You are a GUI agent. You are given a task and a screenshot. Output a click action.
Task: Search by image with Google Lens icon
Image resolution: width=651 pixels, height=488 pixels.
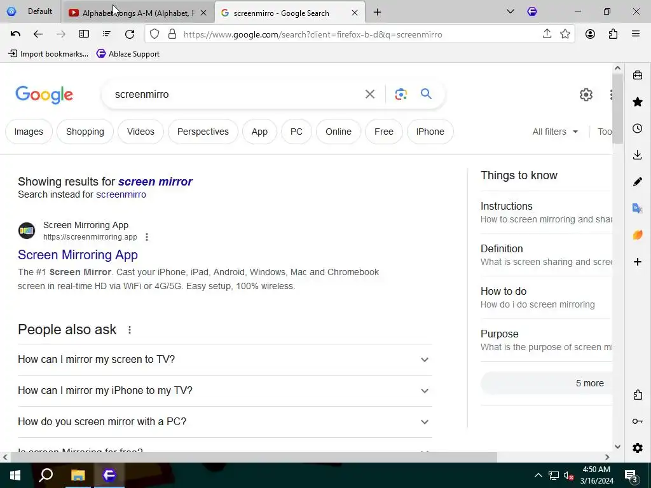[x=401, y=94]
